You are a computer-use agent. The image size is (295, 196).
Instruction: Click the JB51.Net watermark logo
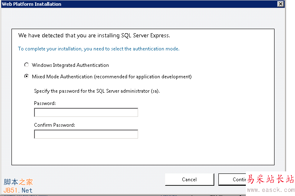pos(18,190)
